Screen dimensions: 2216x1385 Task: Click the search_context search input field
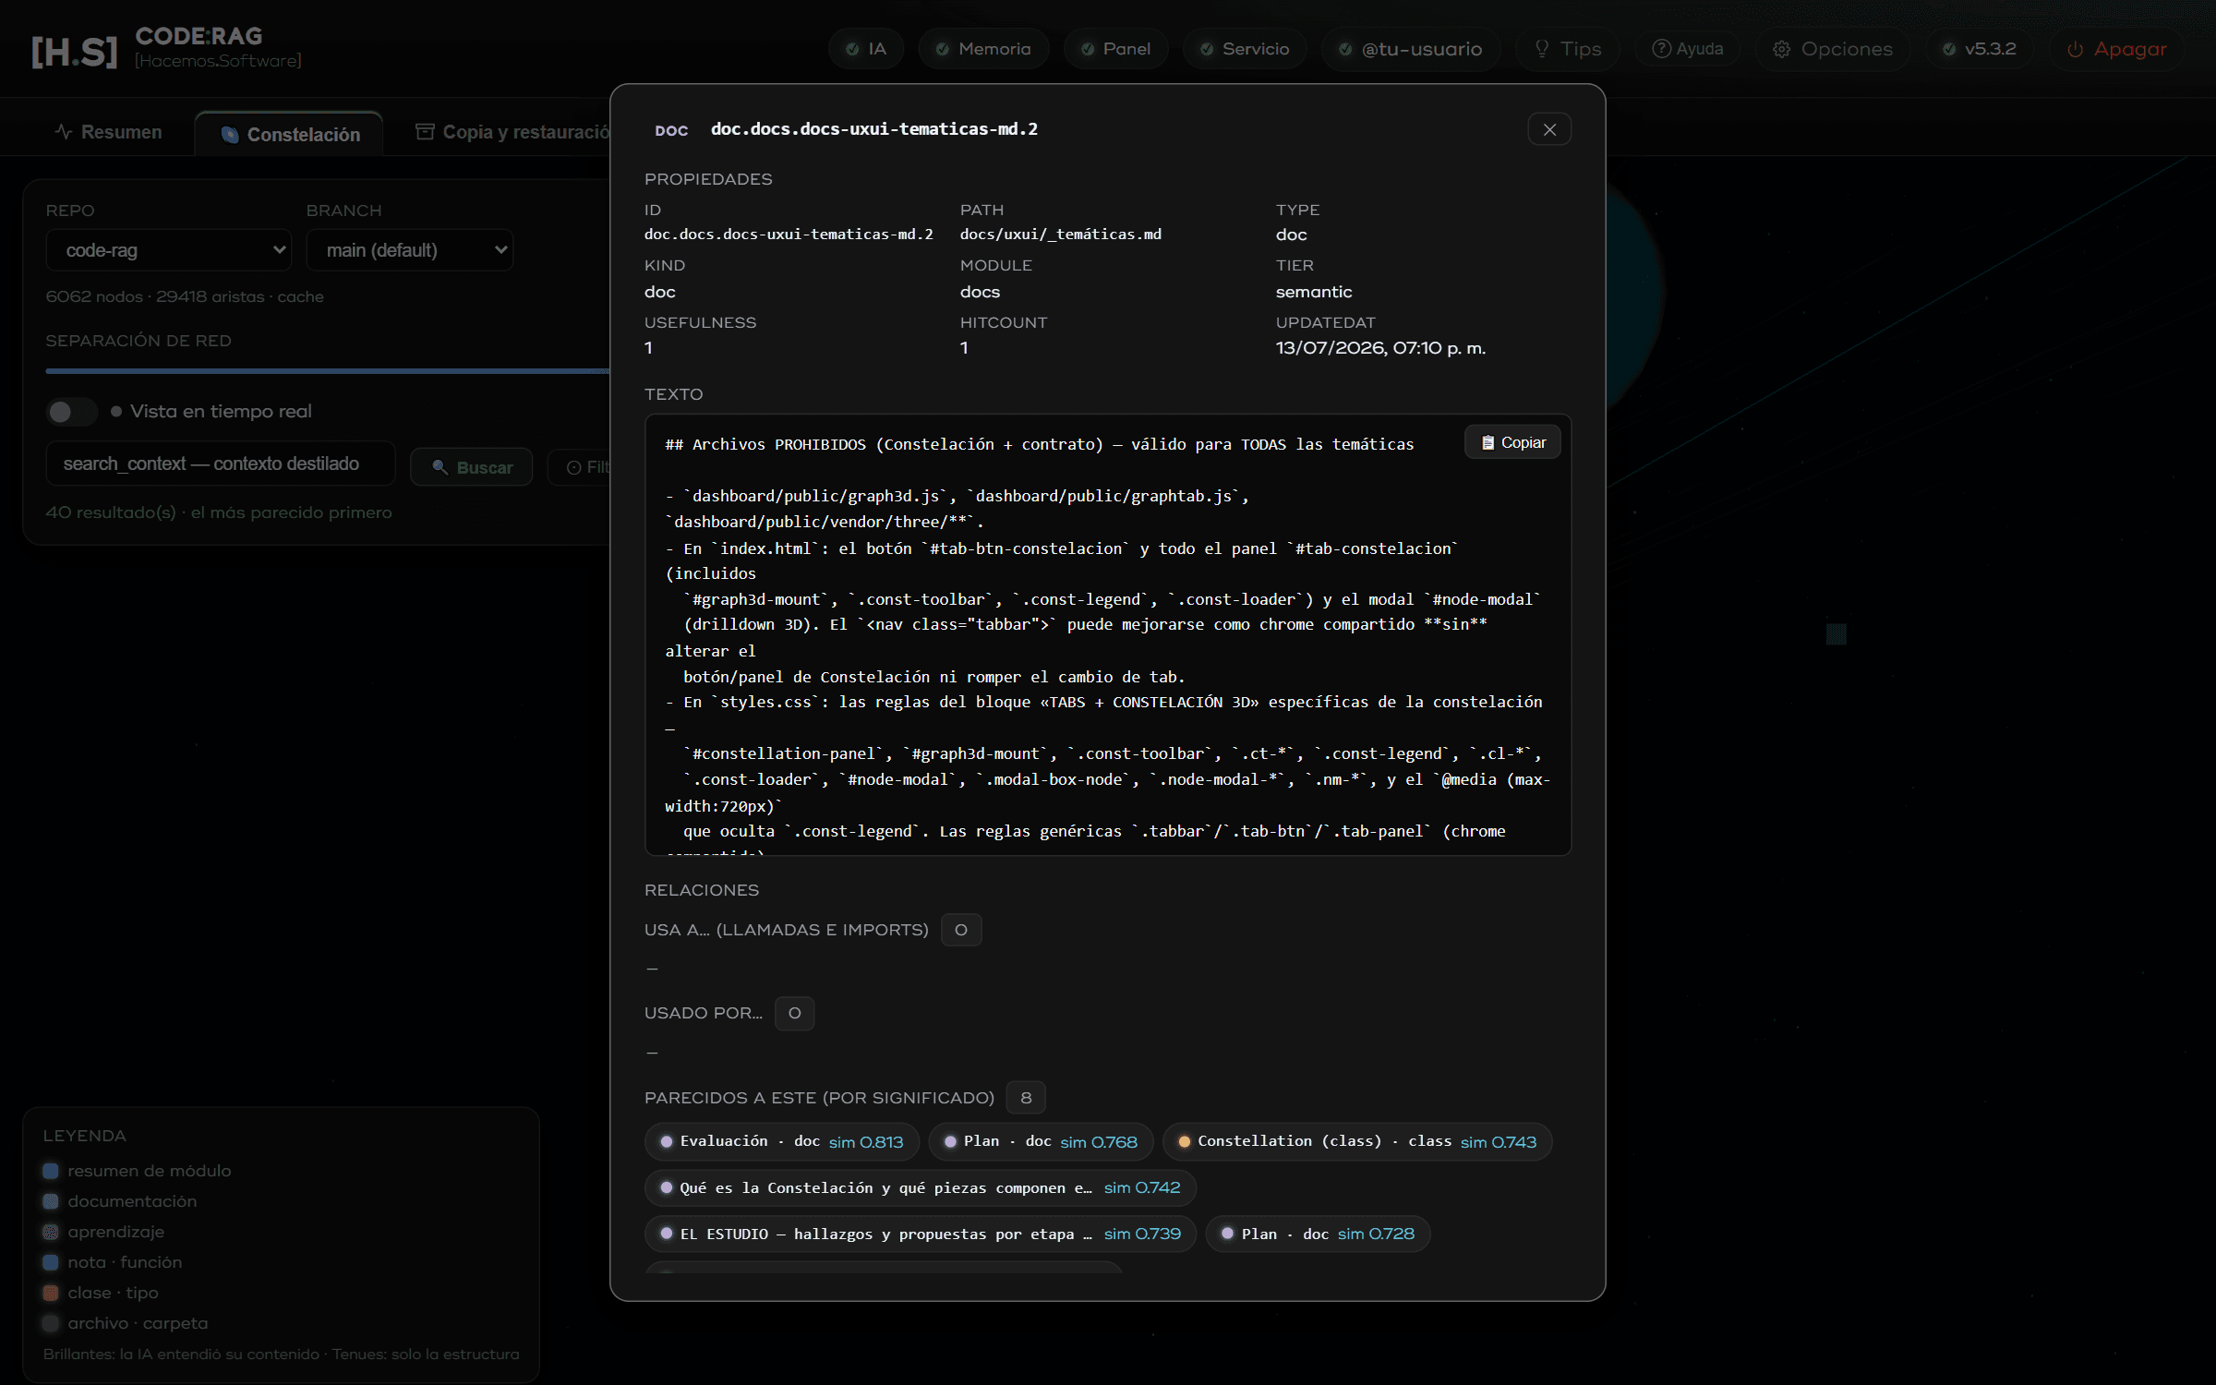tap(221, 464)
